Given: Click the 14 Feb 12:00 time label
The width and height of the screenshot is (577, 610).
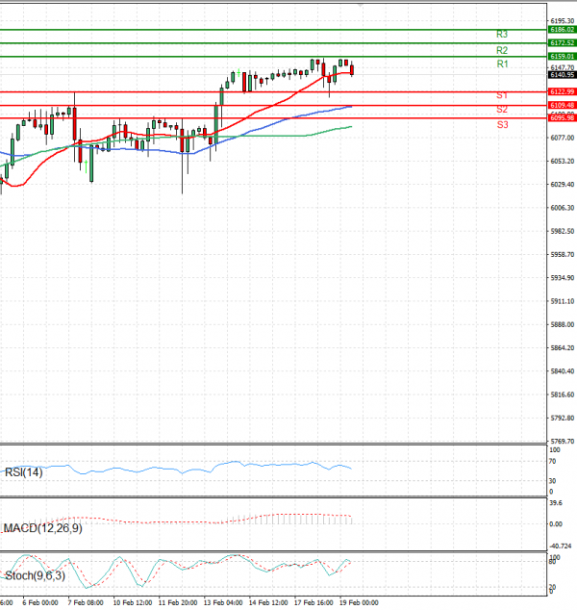Looking at the screenshot, I should click(268, 602).
